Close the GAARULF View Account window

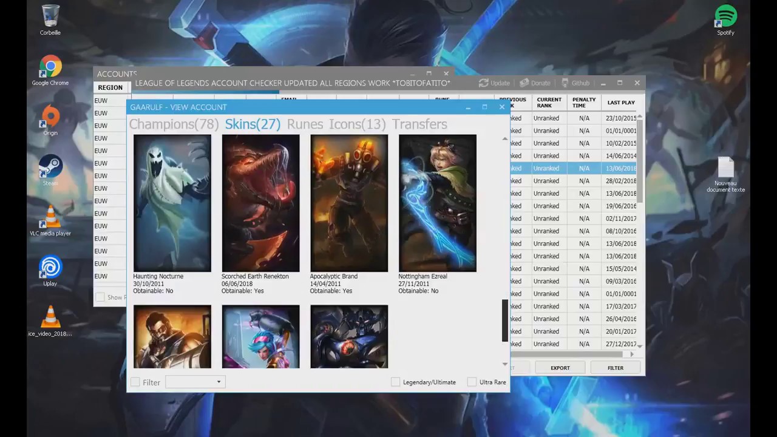(x=501, y=107)
